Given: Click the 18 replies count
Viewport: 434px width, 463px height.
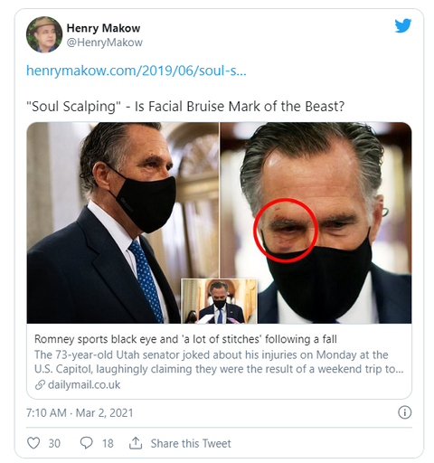Looking at the screenshot, I should click(x=108, y=443).
